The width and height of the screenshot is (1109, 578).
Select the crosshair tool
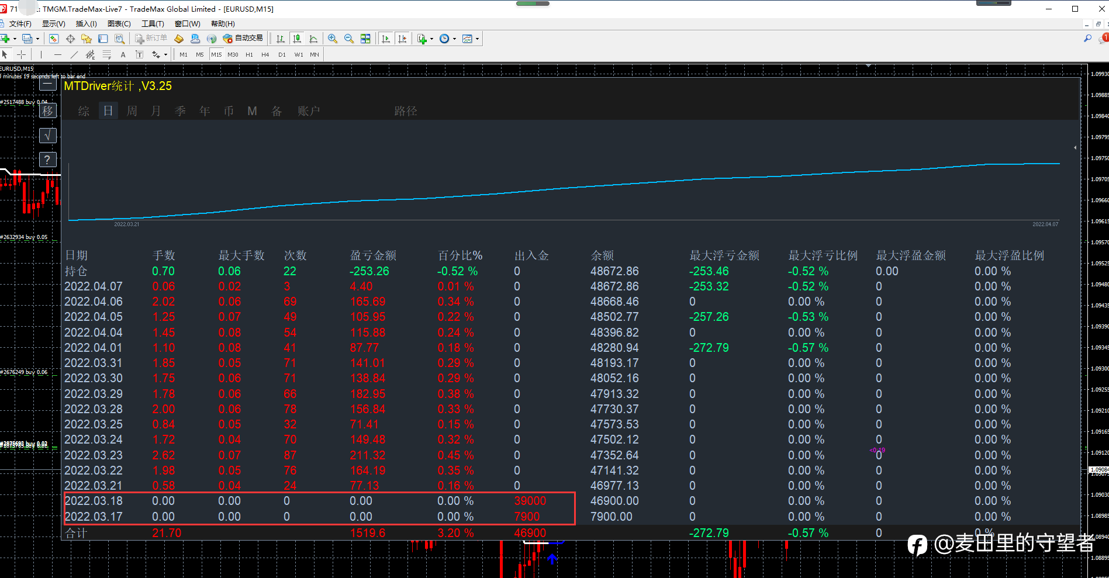point(22,54)
